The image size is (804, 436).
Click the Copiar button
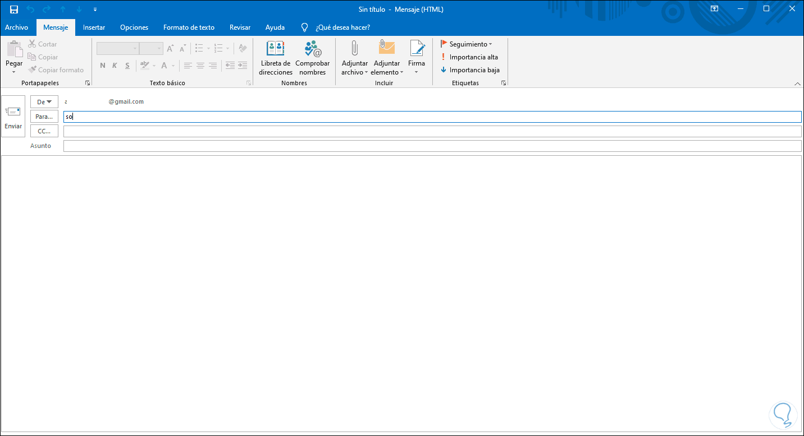[x=43, y=57]
